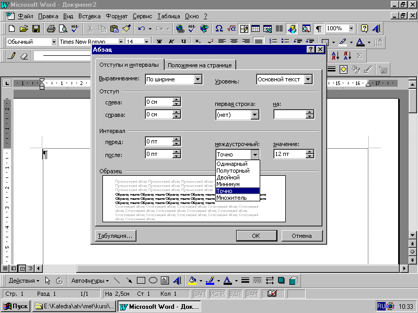The image size is (418, 313).
Task: Toggle justify alignment icon
Action: (258, 42)
